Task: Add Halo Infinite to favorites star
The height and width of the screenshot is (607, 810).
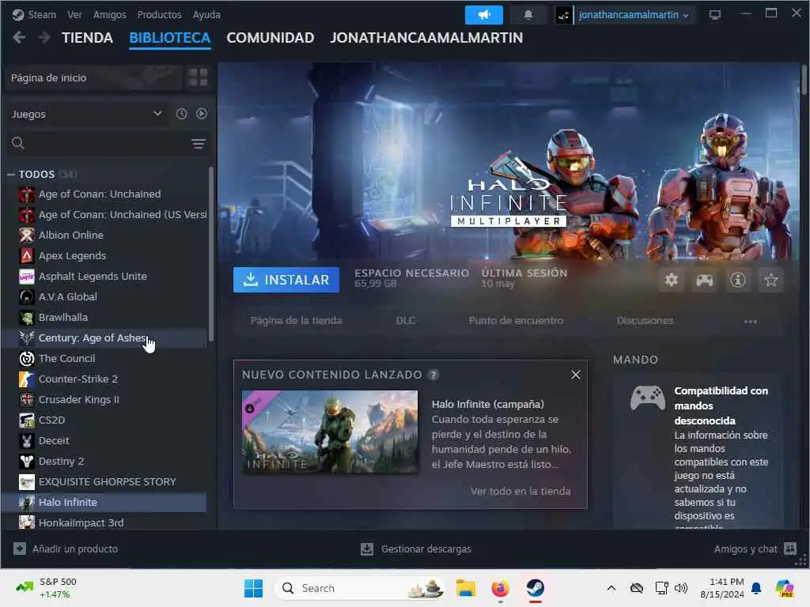Action: point(770,281)
